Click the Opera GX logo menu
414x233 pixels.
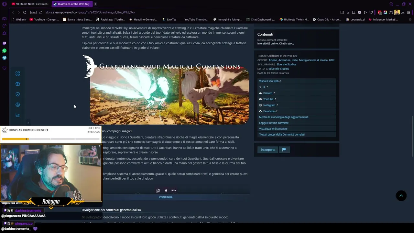tap(4, 4)
